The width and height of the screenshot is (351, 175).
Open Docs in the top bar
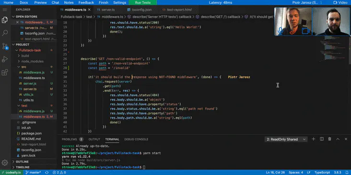coord(23,3)
